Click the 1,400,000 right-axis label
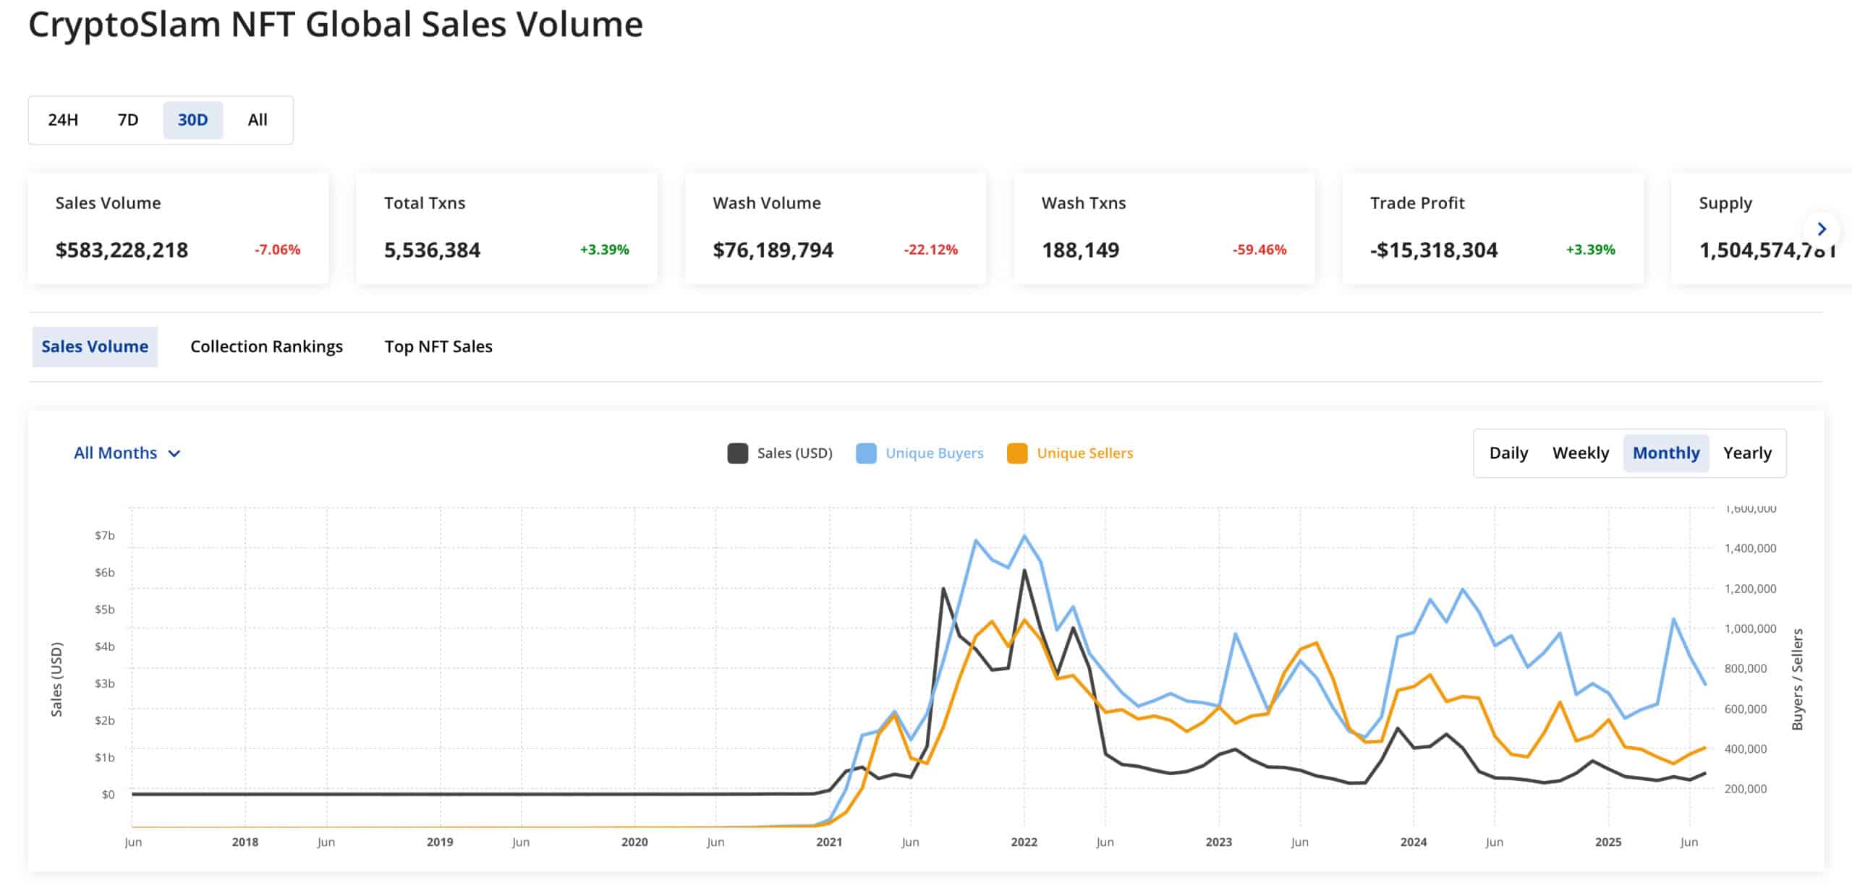The image size is (1852, 893). point(1750,548)
